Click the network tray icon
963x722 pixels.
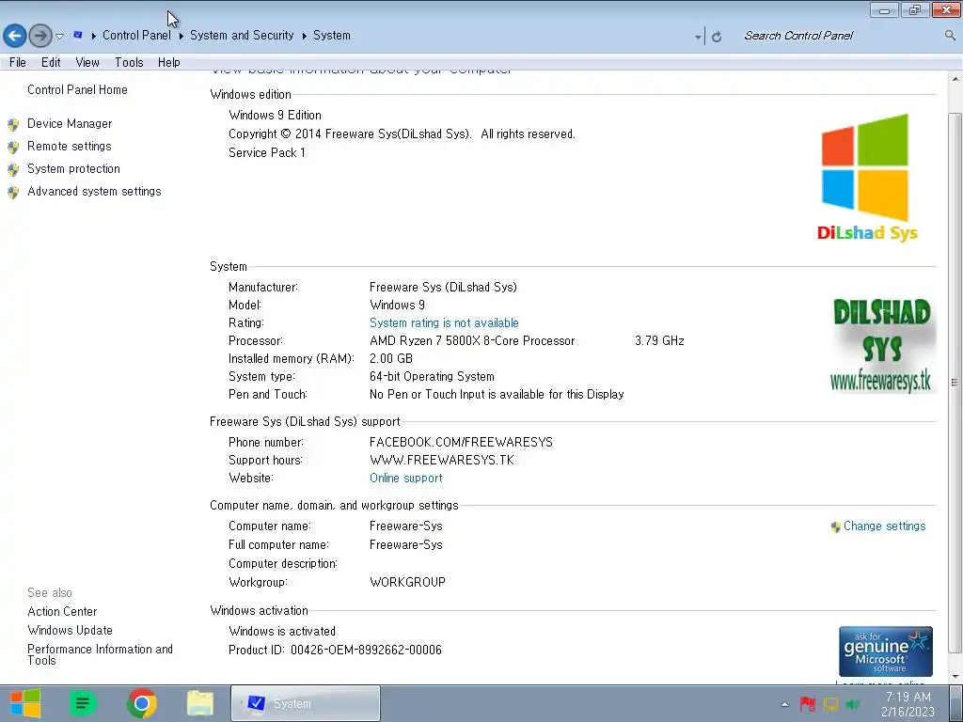(831, 703)
